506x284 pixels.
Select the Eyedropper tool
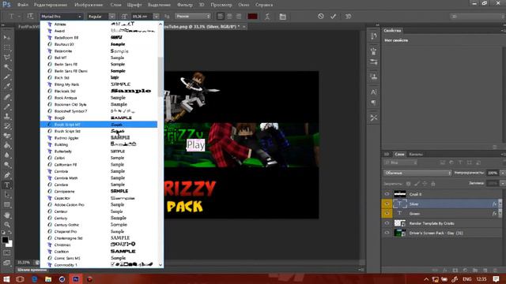click(x=7, y=87)
